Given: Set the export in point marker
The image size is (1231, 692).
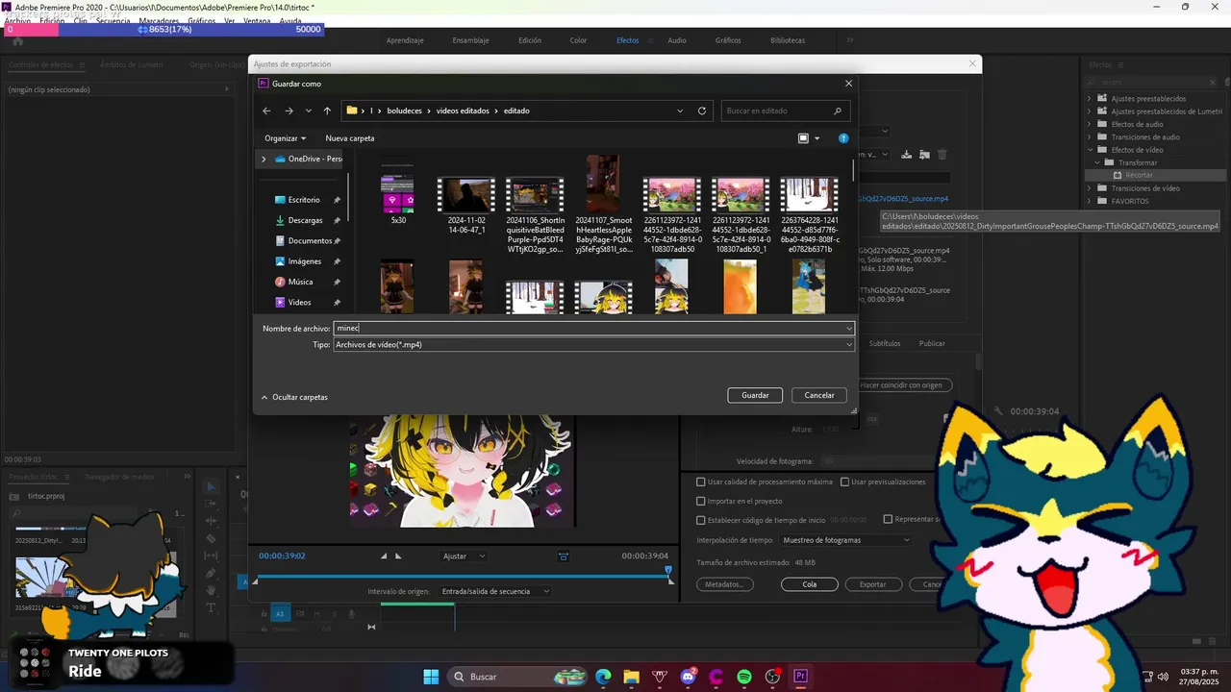Looking at the screenshot, I should tap(384, 556).
